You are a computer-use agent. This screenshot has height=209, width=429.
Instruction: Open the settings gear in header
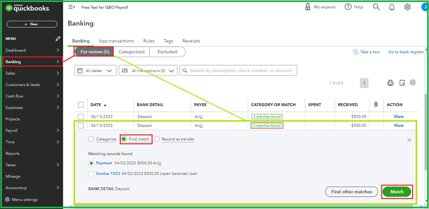(408, 7)
